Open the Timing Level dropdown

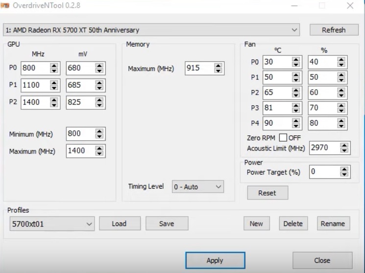(198, 187)
